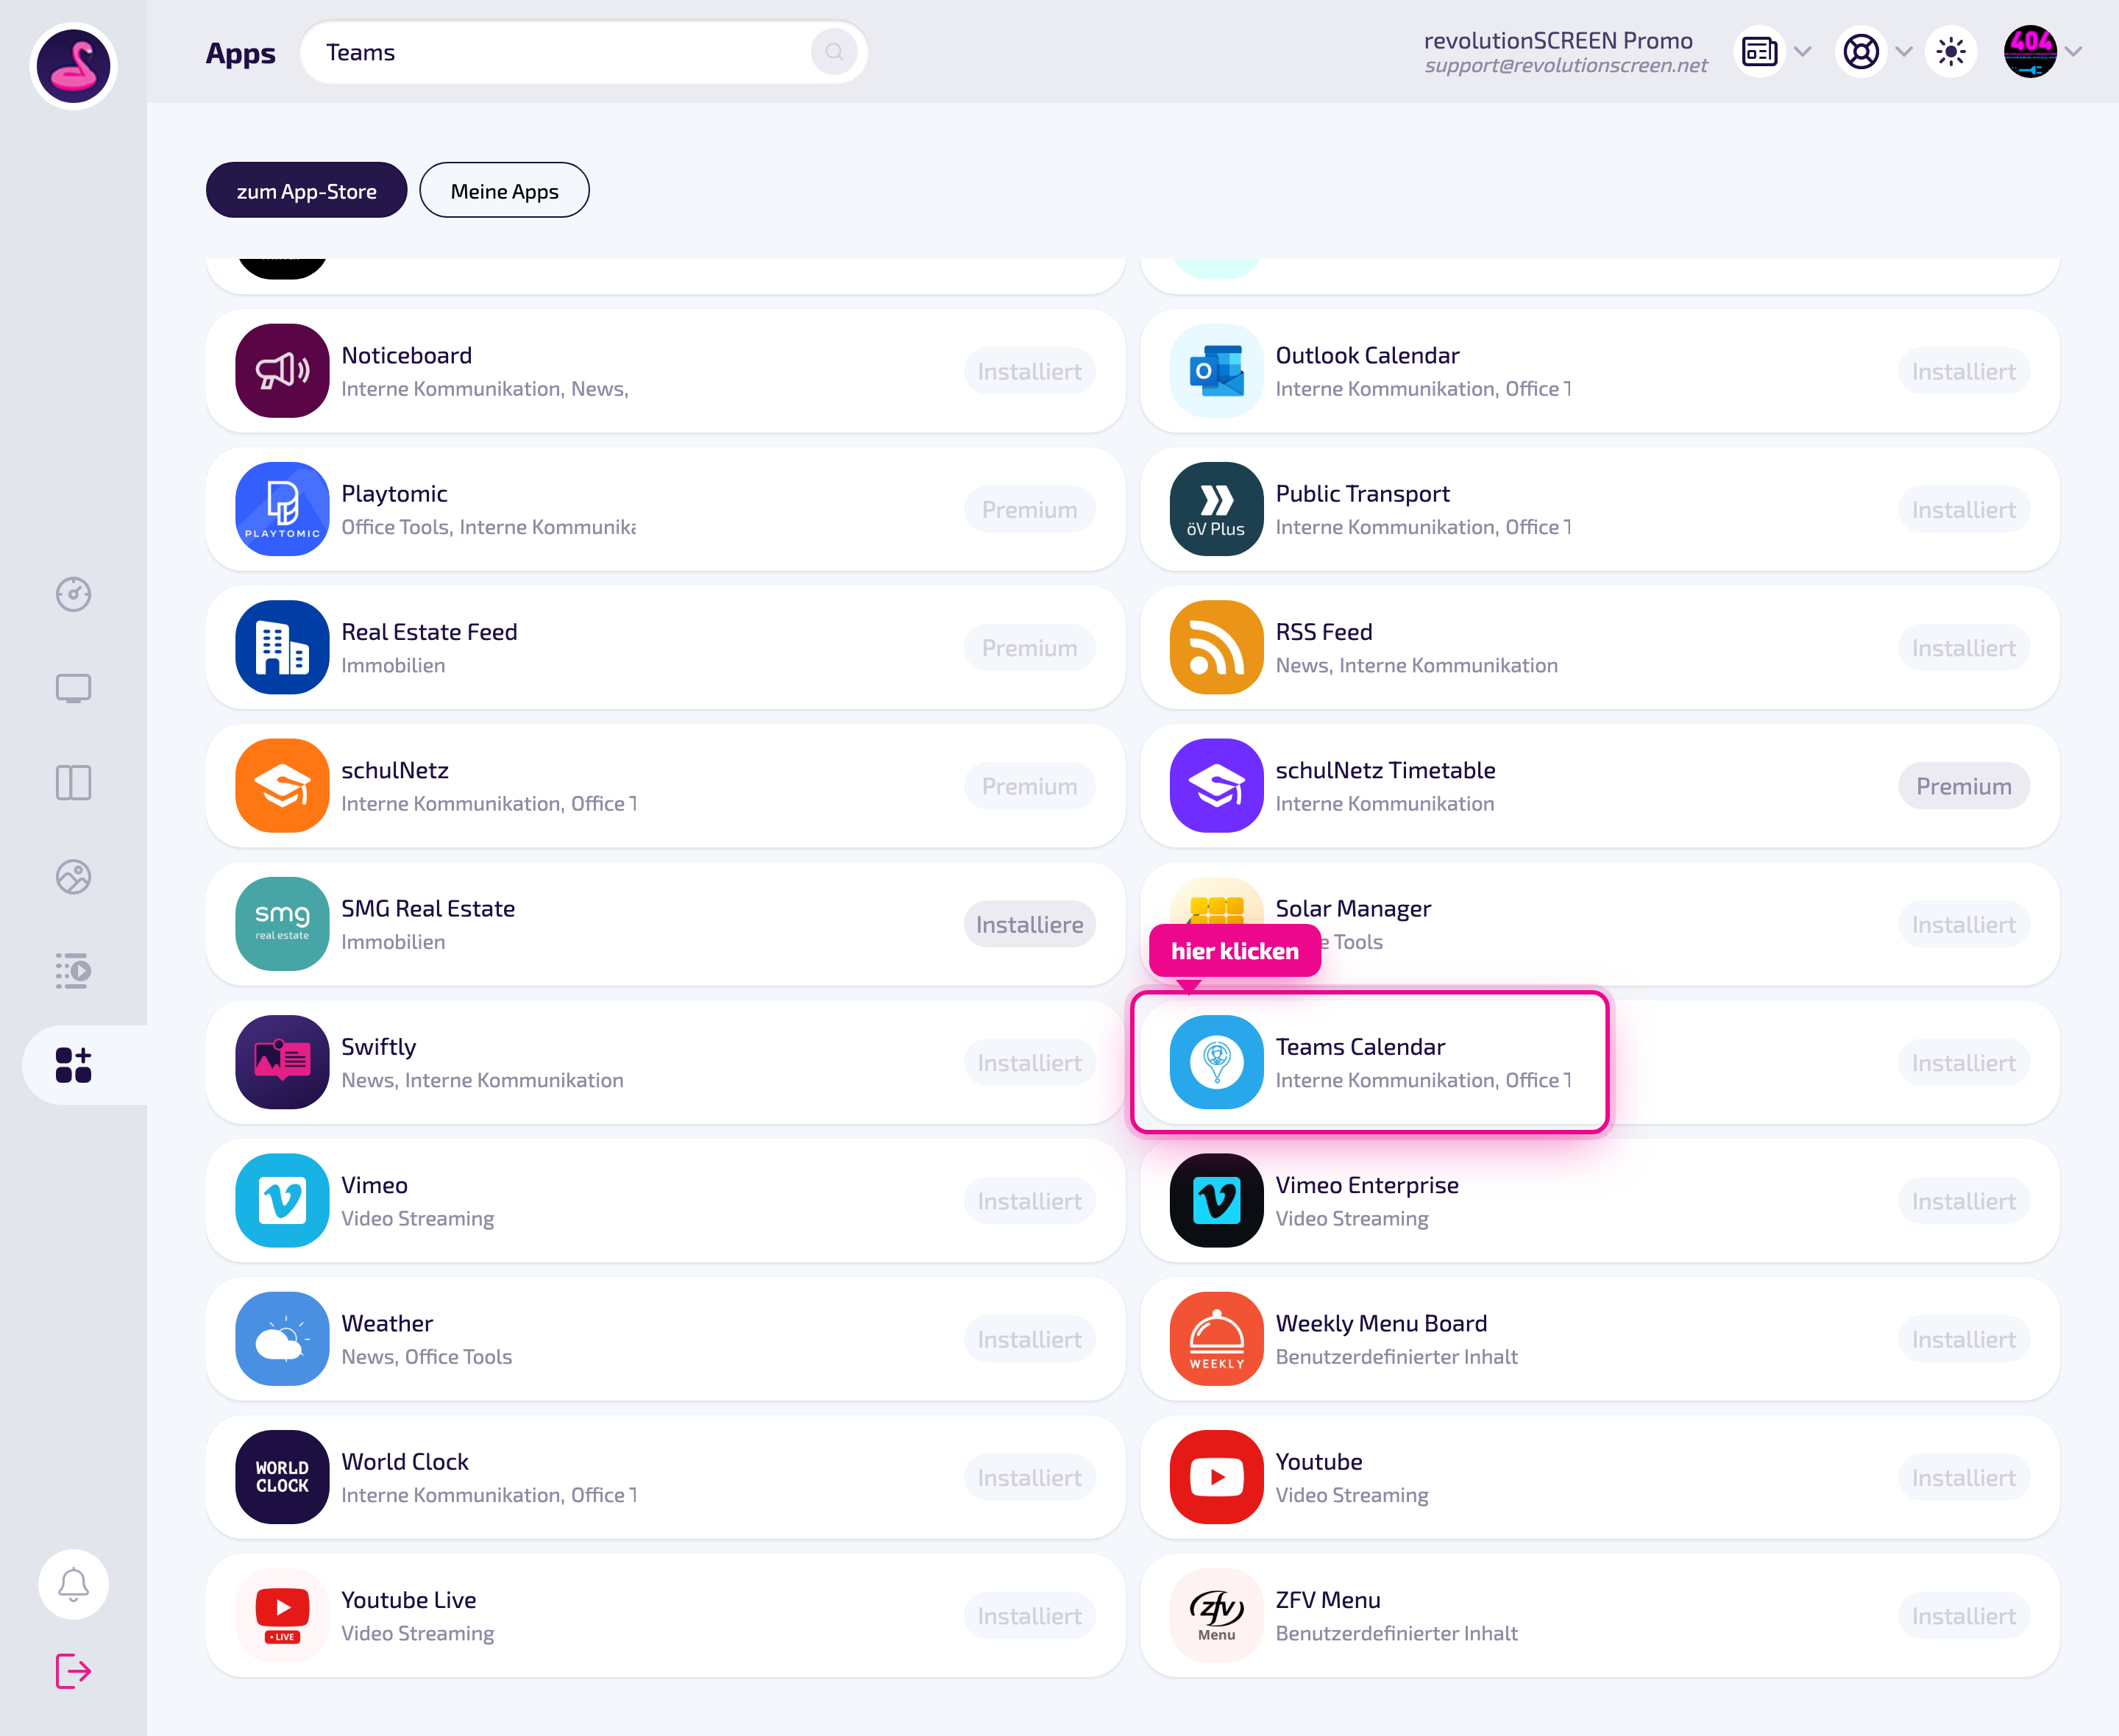
Task: Open the Vimeo Enterprise app icon
Action: (1216, 1200)
